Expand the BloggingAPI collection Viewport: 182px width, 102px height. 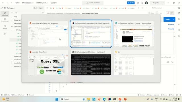coord(12,20)
